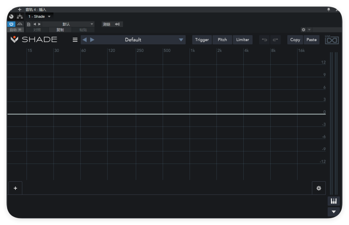Open the host gear settings icon

coord(303,30)
